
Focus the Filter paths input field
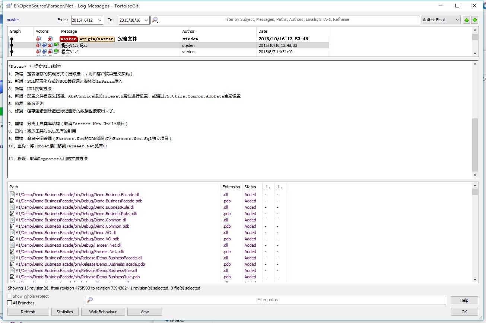coord(266,300)
